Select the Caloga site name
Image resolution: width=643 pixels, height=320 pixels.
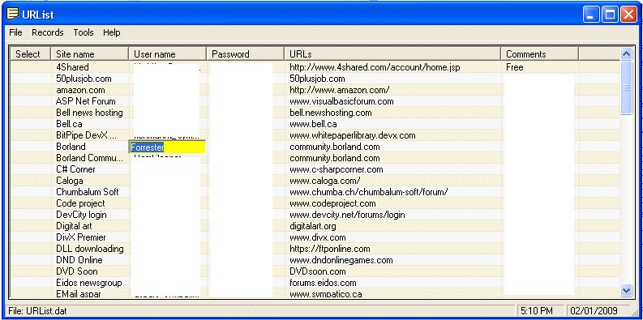(x=69, y=181)
